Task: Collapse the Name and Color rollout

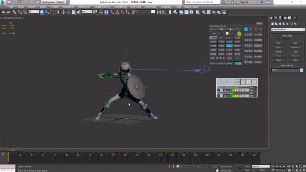Action: tap(287, 66)
